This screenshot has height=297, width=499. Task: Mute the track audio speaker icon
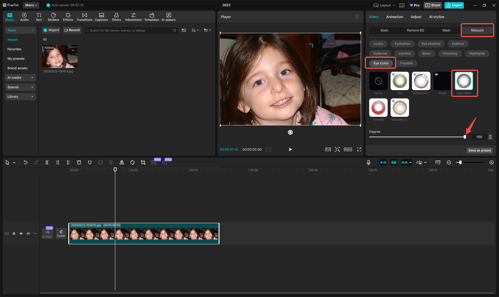point(28,234)
